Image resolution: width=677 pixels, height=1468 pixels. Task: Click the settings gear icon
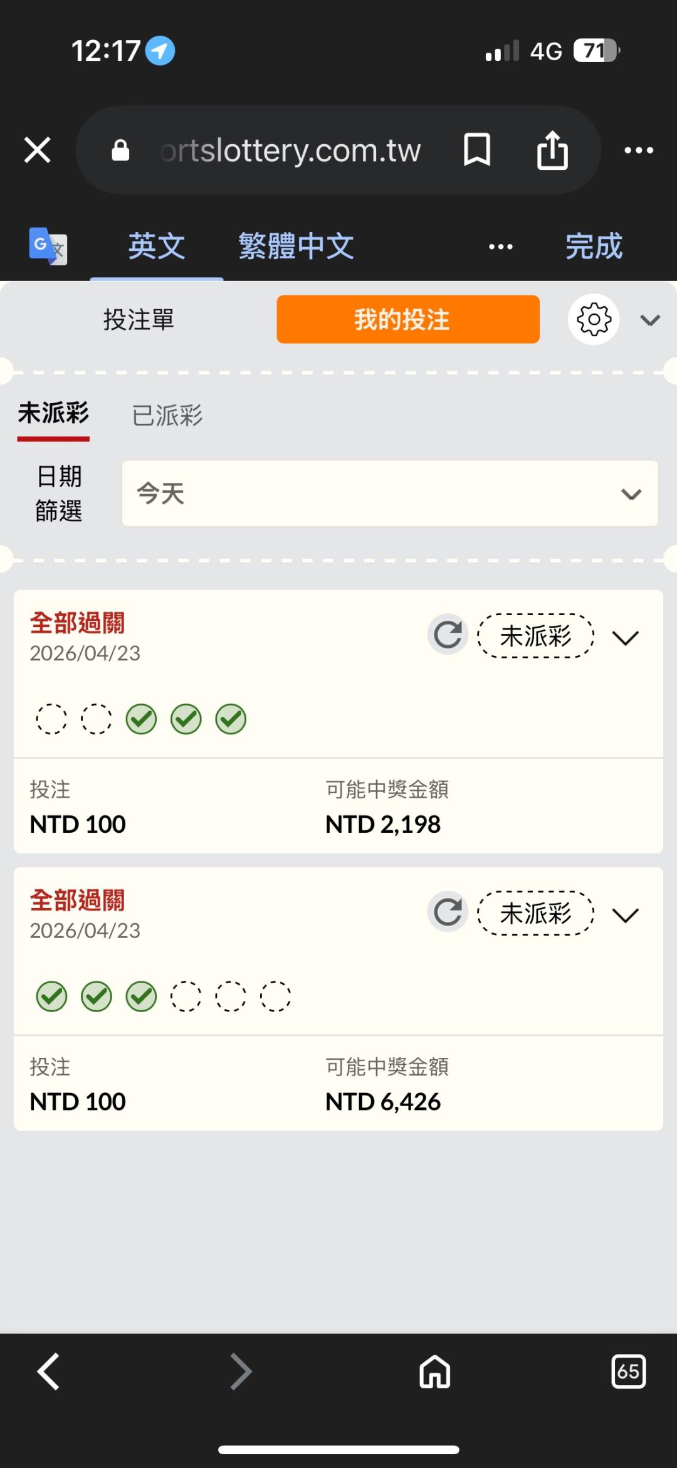click(594, 319)
